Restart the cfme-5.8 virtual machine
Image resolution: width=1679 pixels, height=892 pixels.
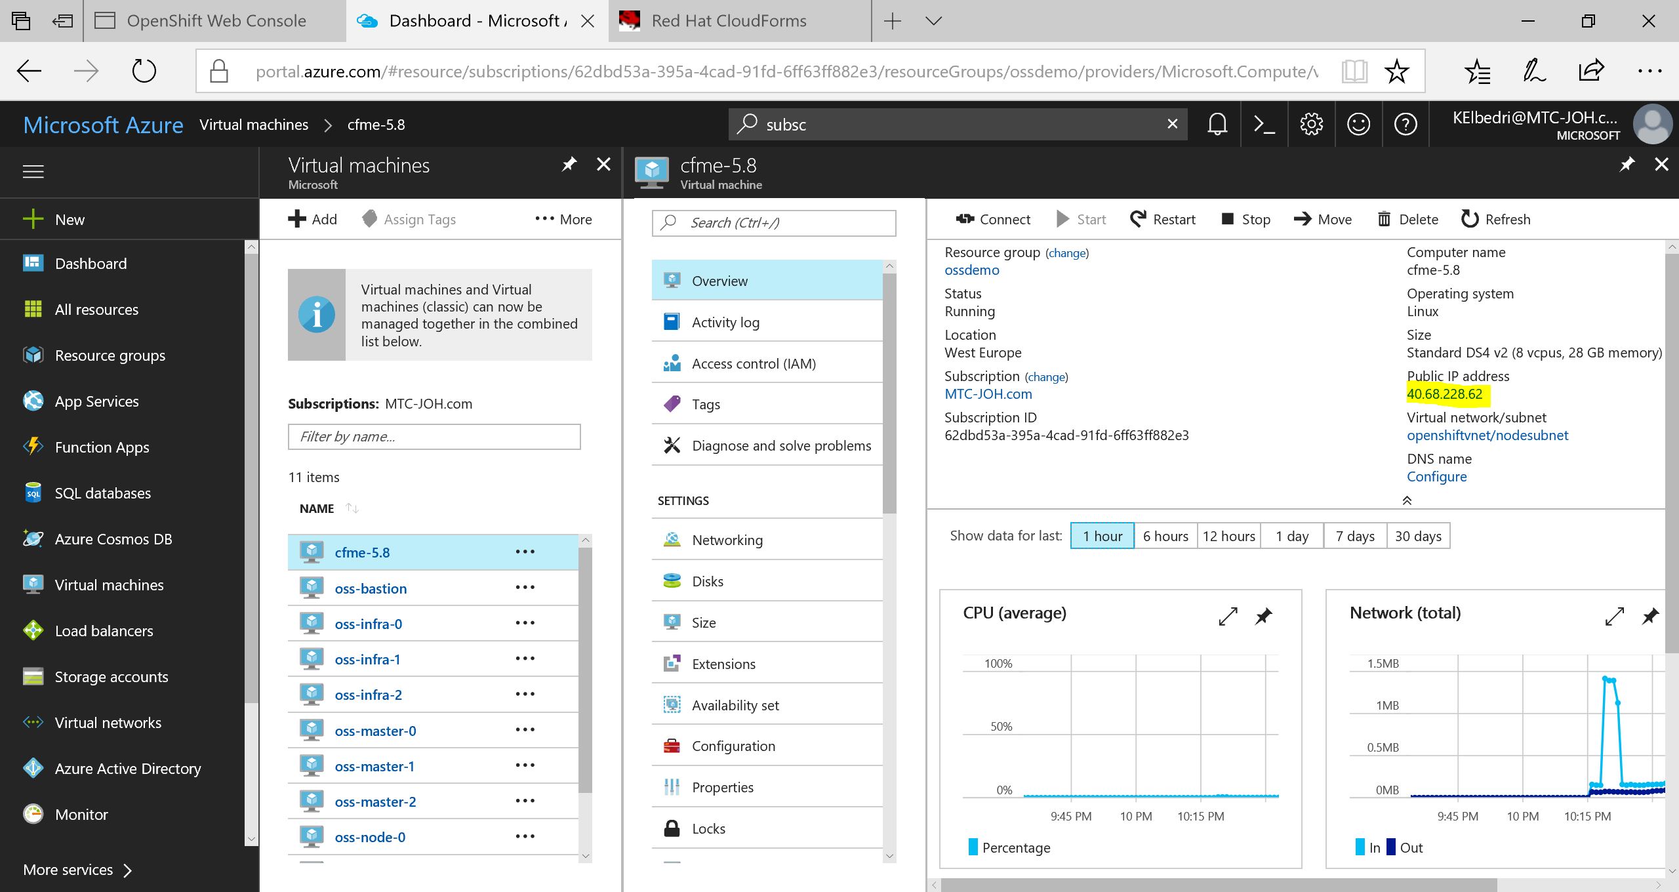(x=1163, y=219)
